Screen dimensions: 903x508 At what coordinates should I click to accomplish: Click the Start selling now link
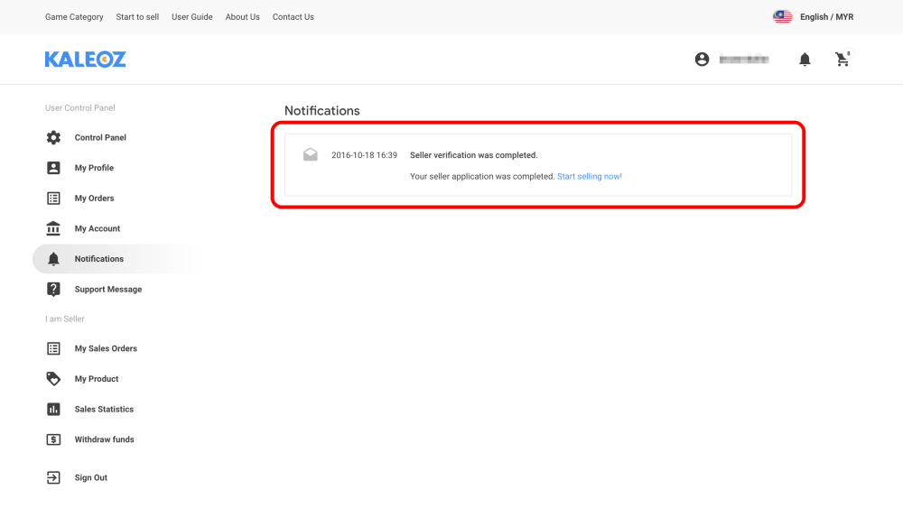tap(589, 177)
